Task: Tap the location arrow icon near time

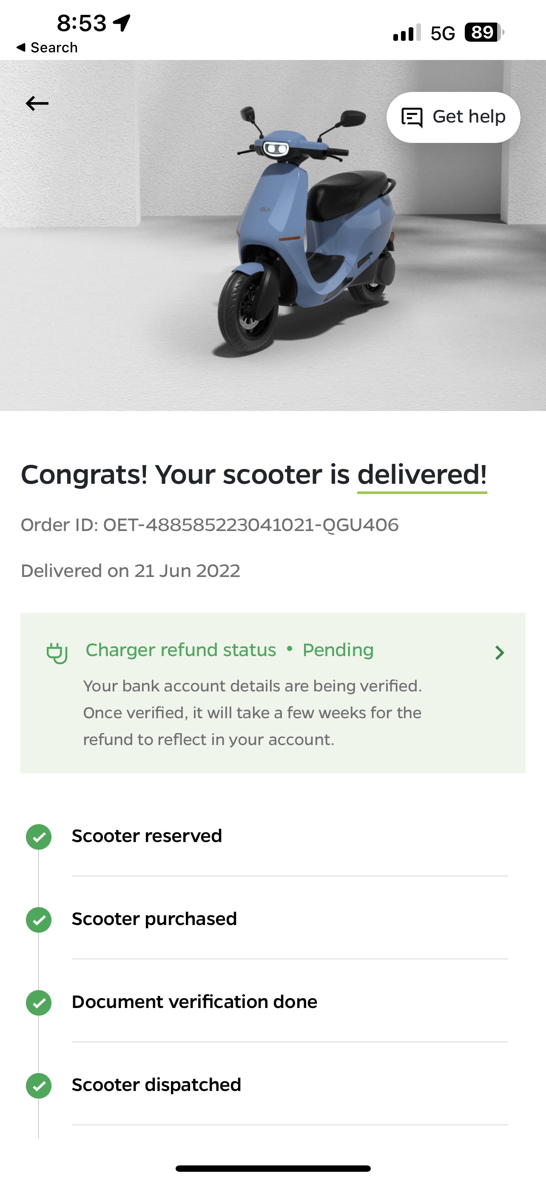Action: pos(122,23)
